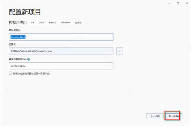Click the 控制台 project type tag
The width and height of the screenshot is (191, 127).
click(78, 23)
